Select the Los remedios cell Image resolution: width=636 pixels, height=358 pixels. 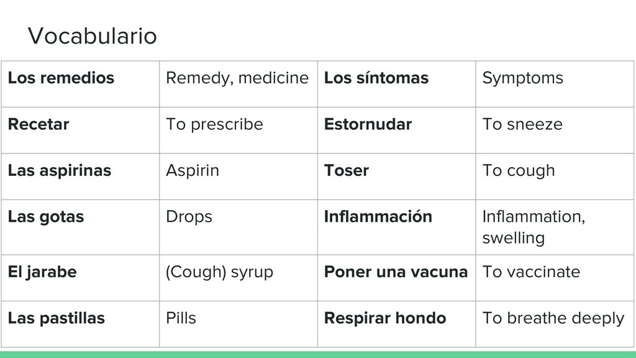[x=80, y=84]
